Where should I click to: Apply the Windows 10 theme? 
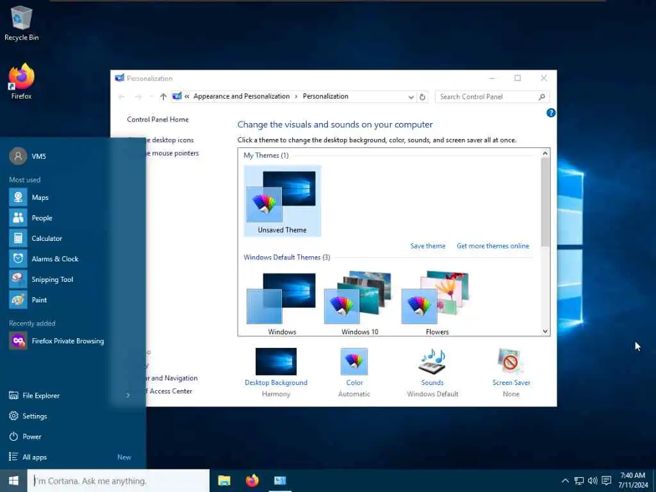[359, 303]
